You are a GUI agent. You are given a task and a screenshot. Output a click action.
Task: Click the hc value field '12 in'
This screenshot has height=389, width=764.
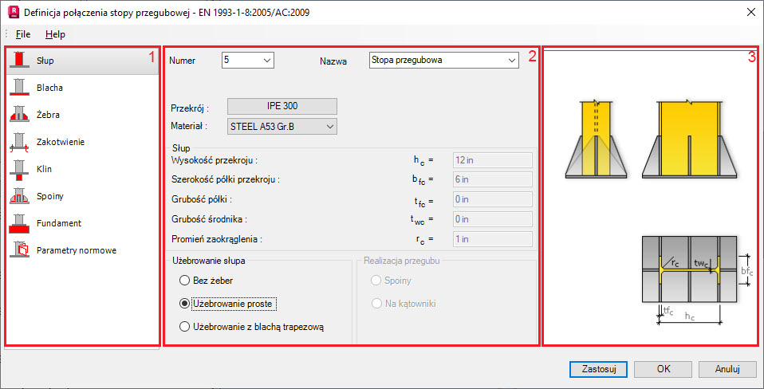[493, 159]
